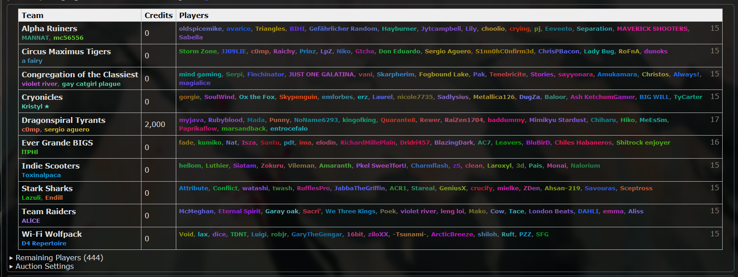738x277 pixels.
Task: Click player Shitrock enjoyer
Action: tap(643, 142)
